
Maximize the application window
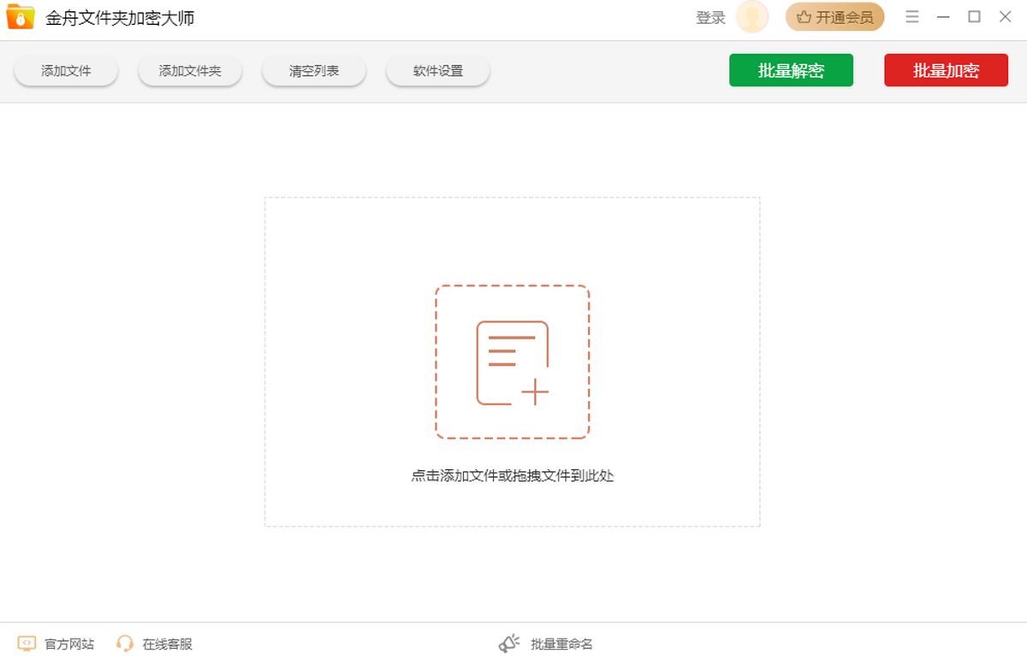974,17
